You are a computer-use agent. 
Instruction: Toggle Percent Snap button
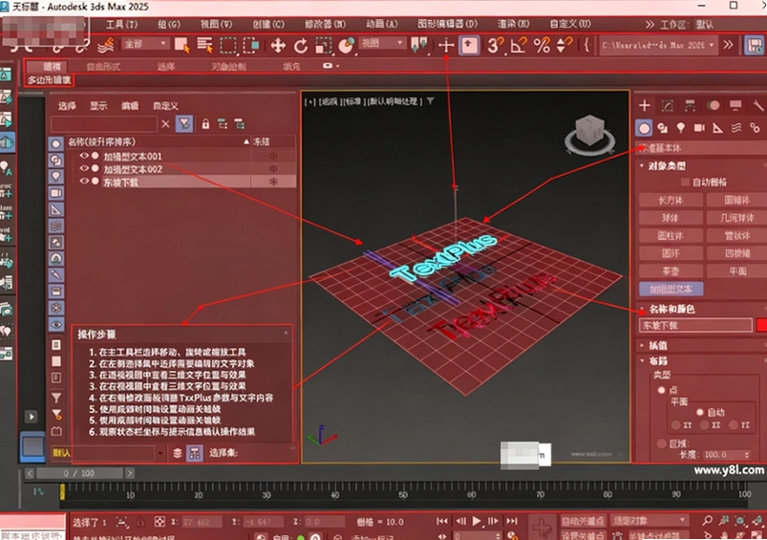coord(542,46)
